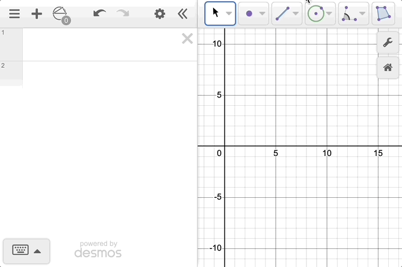Click the plus Add Item icon
The height and width of the screenshot is (267, 402).
[x=37, y=14]
